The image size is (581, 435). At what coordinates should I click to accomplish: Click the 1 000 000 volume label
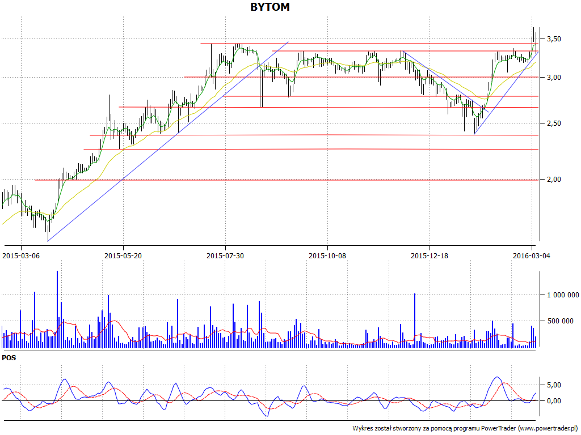click(x=563, y=295)
